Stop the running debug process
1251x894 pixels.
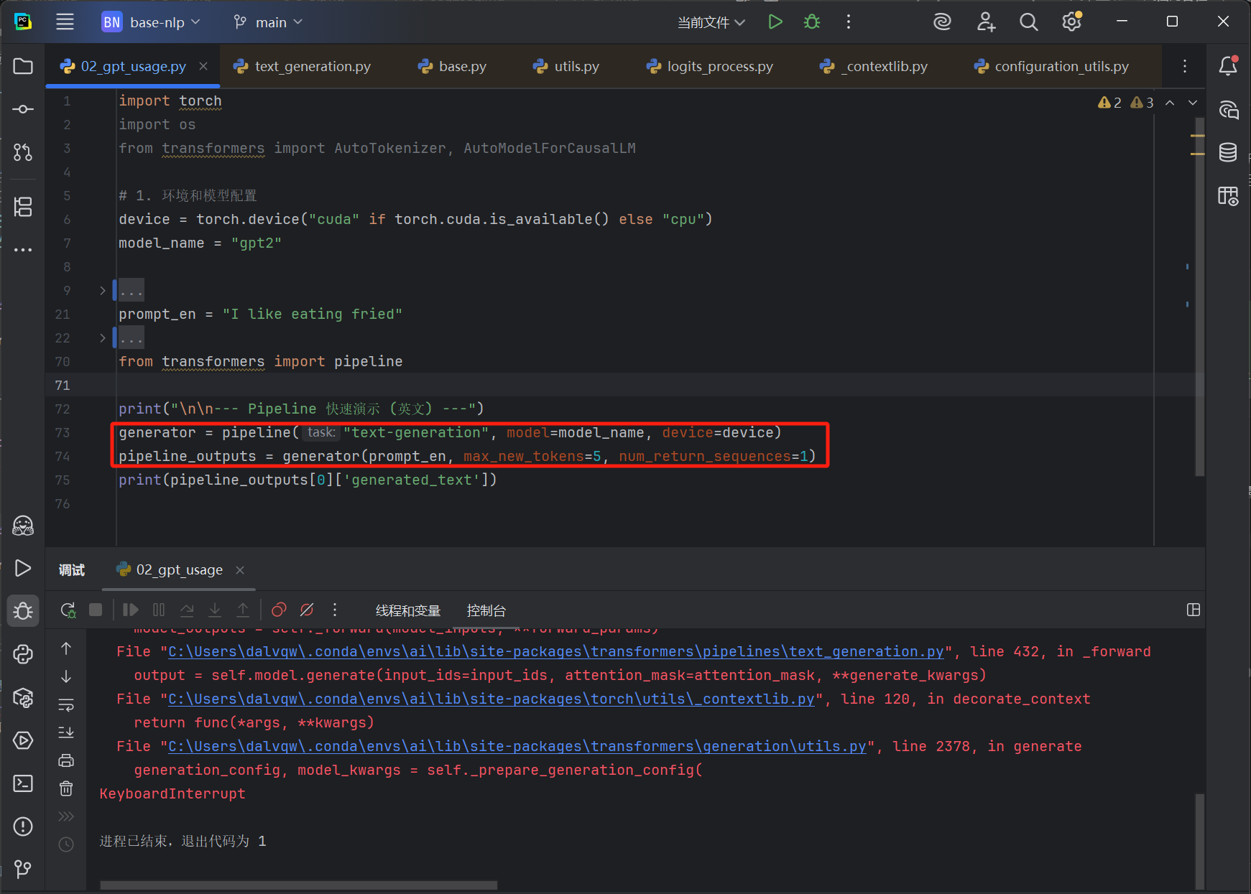(x=96, y=610)
